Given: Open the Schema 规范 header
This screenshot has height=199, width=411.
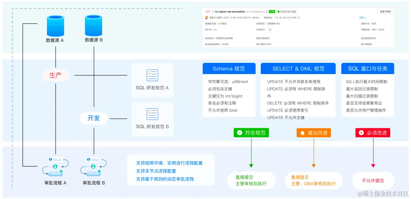Looking at the screenshot, I should (229, 69).
